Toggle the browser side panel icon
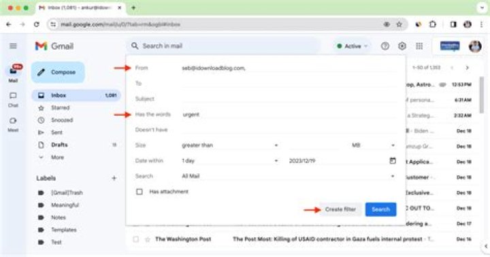Viewport: 490px width, 257px height. click(x=453, y=24)
